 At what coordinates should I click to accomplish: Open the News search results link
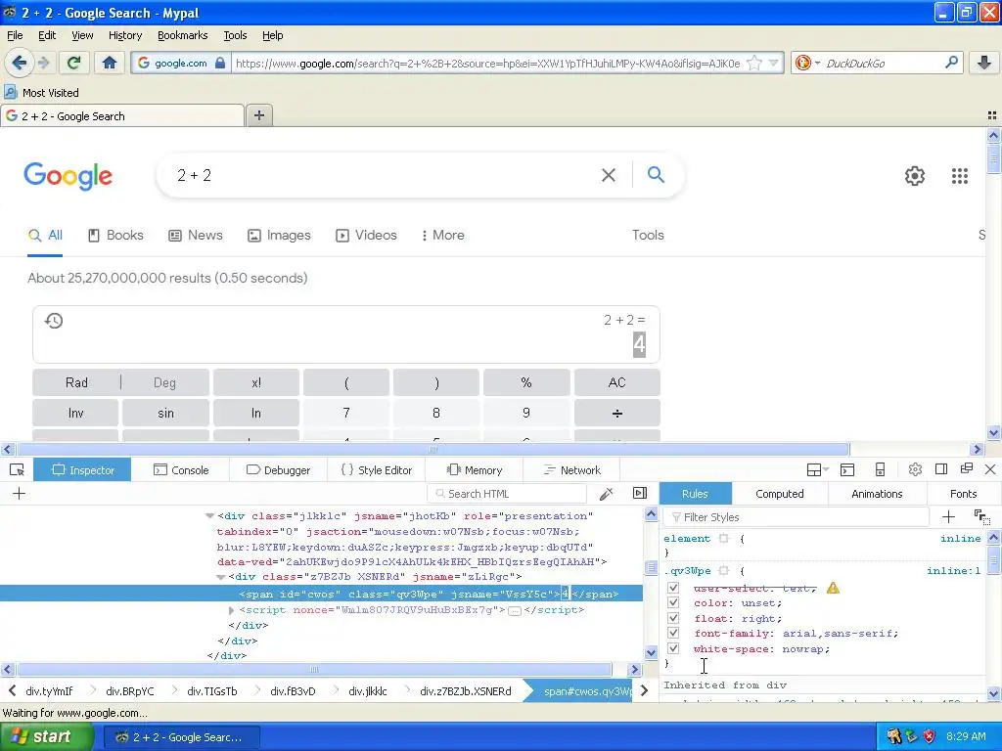(196, 235)
